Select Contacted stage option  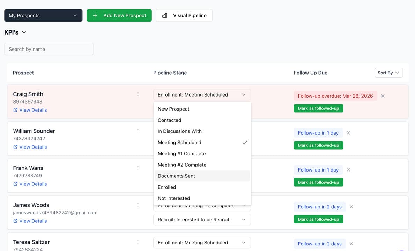point(202,120)
